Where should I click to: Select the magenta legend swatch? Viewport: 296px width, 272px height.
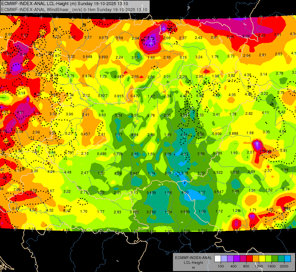click(x=243, y=259)
